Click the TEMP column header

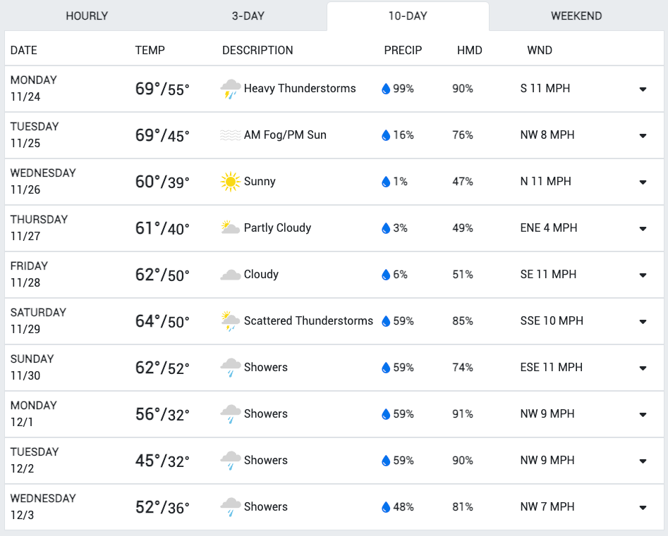(150, 50)
